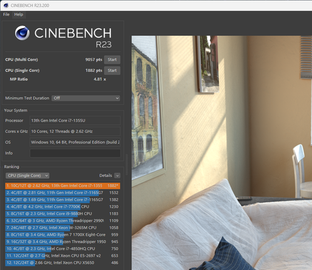Click the 9057 pts multi core score
The width and height of the screenshot is (312, 270).
pyautogui.click(x=94, y=60)
